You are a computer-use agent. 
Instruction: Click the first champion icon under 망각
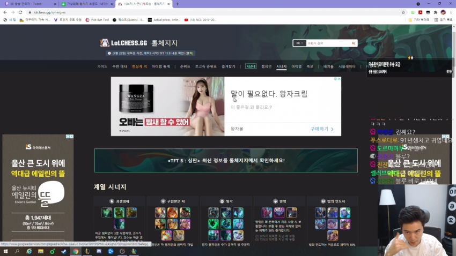[x=214, y=213]
